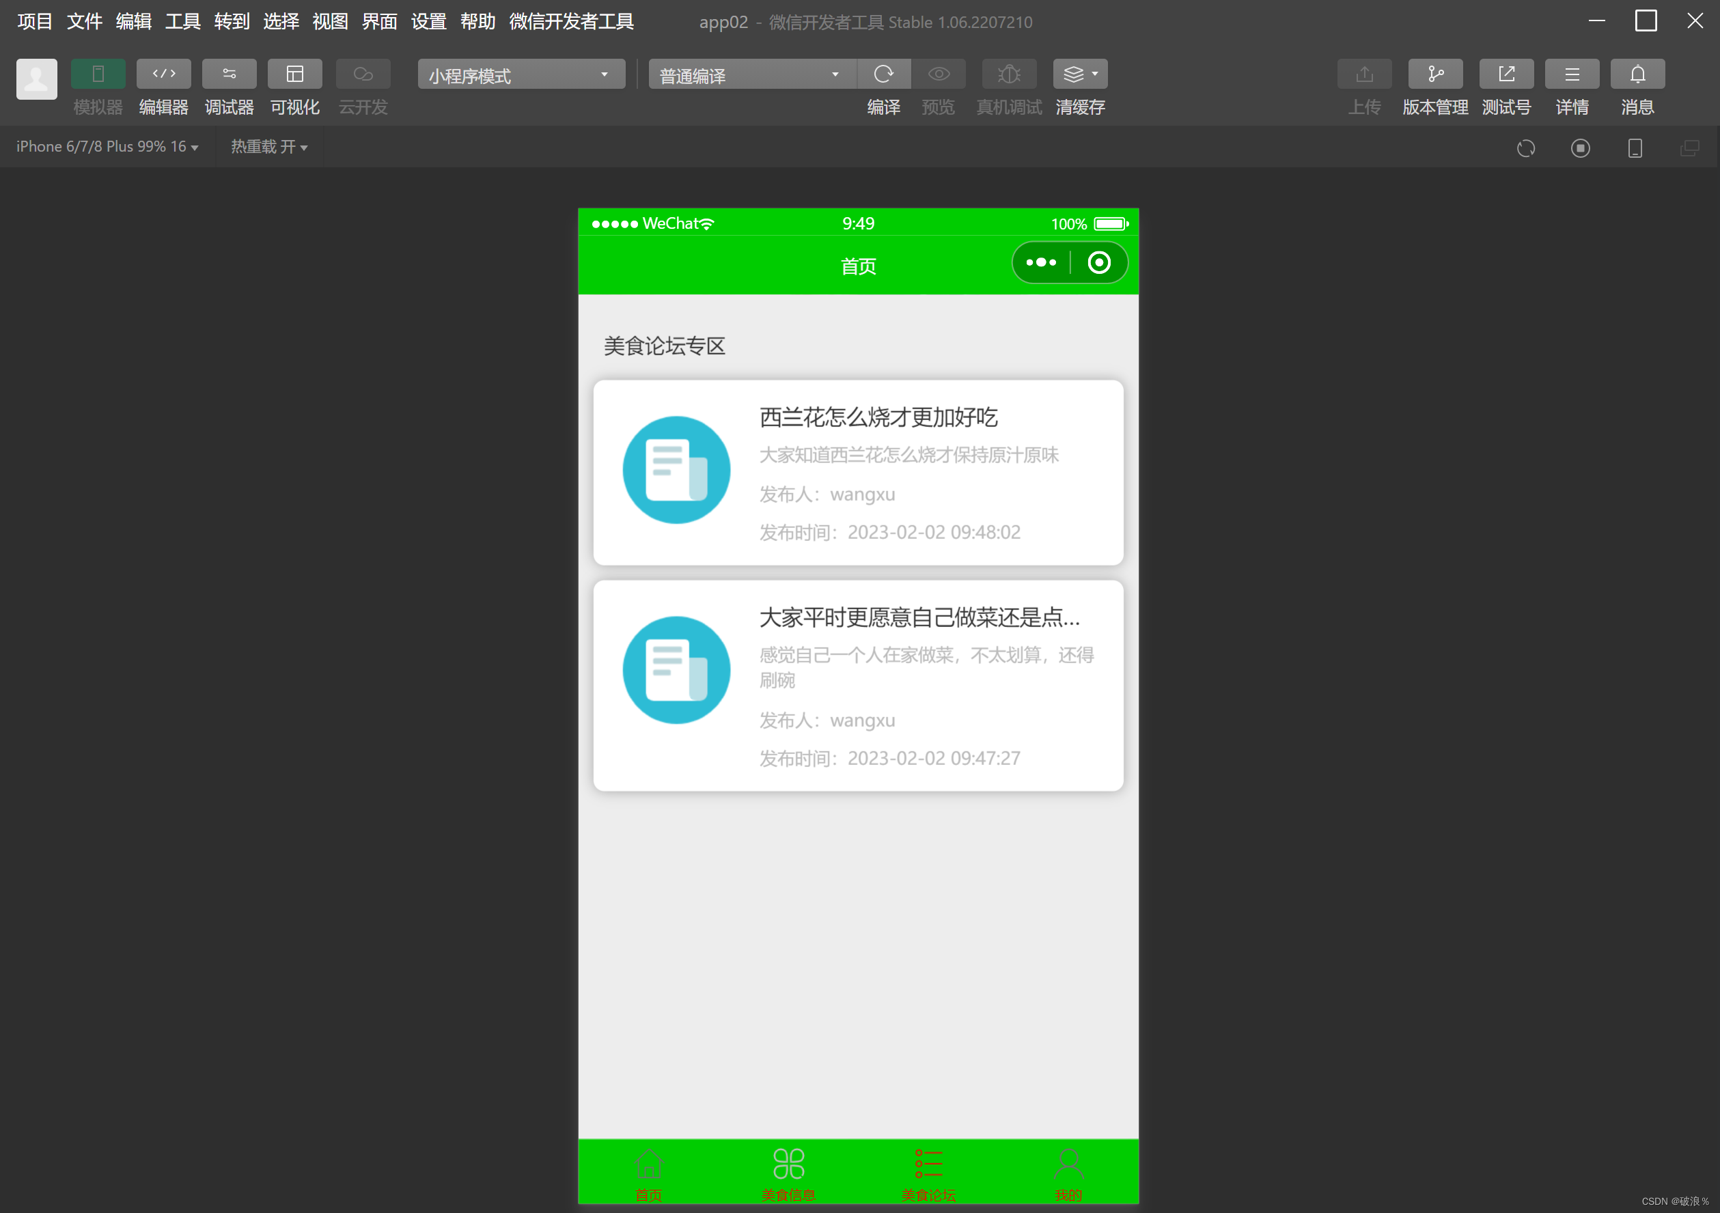This screenshot has width=1720, height=1213.
Task: Open version management branch icon
Action: pyautogui.click(x=1435, y=74)
